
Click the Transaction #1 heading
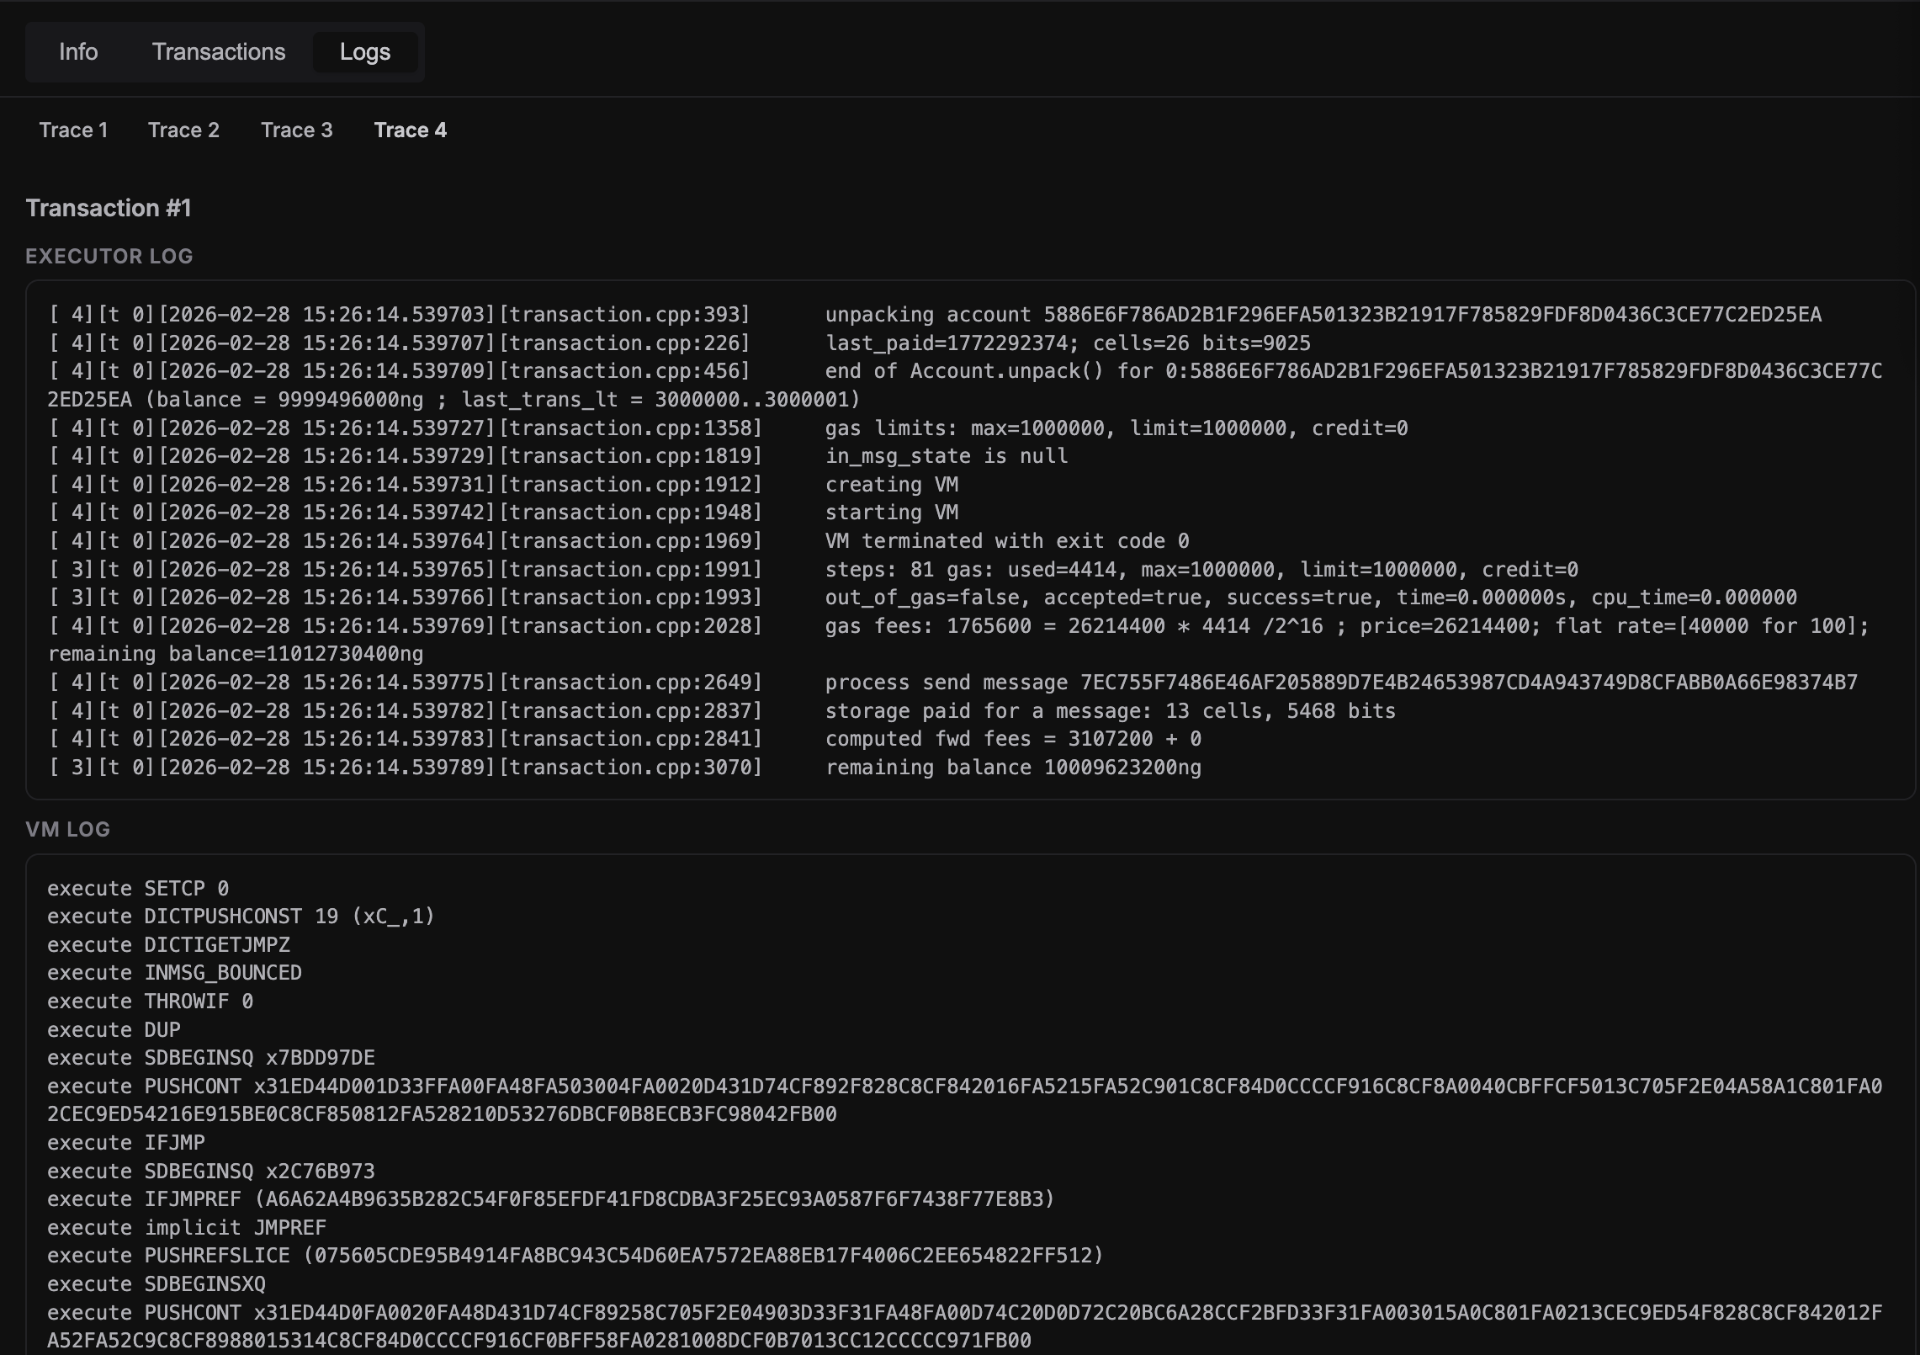[x=109, y=208]
